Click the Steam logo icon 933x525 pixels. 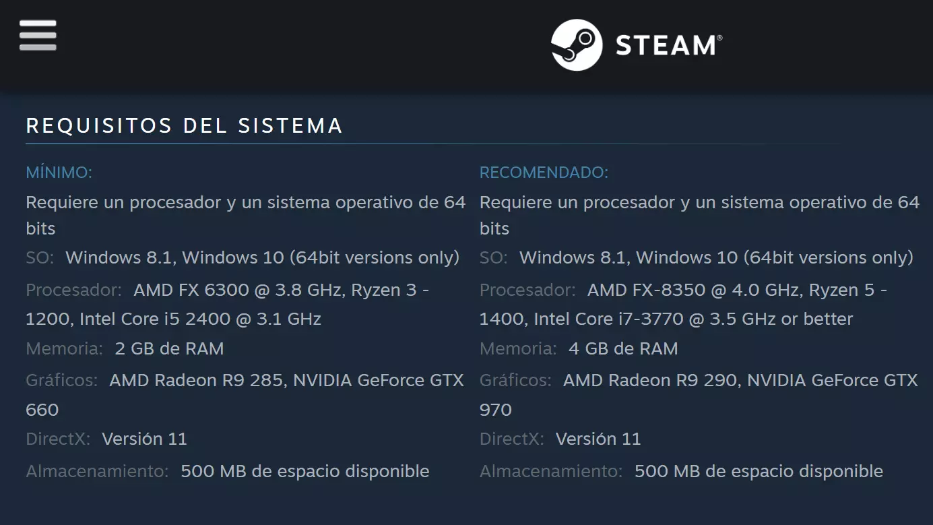coord(577,45)
